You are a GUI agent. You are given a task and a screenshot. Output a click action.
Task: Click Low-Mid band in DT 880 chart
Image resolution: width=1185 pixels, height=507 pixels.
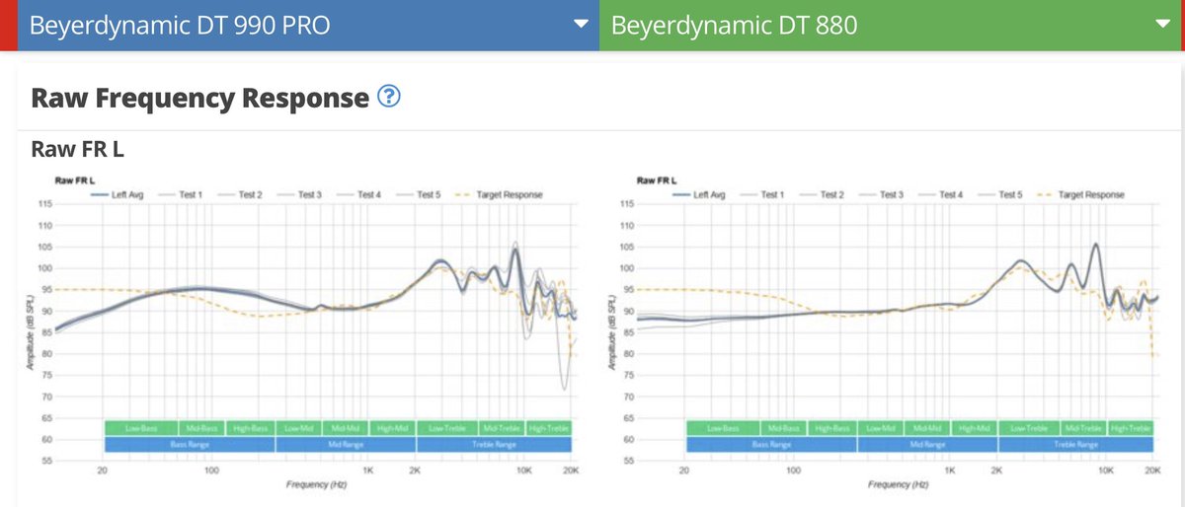click(880, 428)
